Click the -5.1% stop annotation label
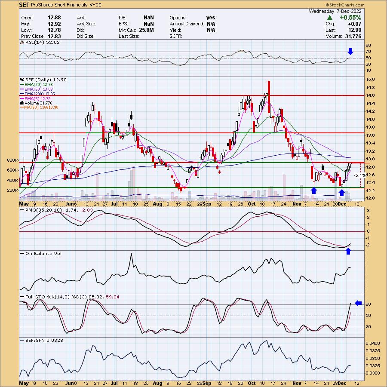The width and height of the screenshot is (387, 387). click(360, 175)
